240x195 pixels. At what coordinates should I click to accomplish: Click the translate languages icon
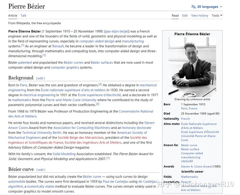pos(193,7)
